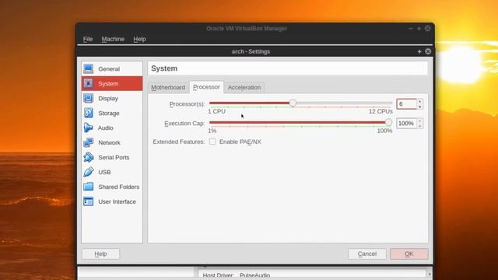Image resolution: width=498 pixels, height=280 pixels.
Task: Click the details scrollbar arrow in manager window
Action: [x=429, y=274]
